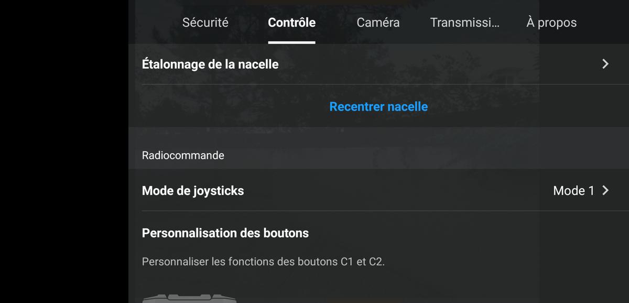The height and width of the screenshot is (303, 629).
Task: Click the Radiocommande section header
Action: pos(183,155)
